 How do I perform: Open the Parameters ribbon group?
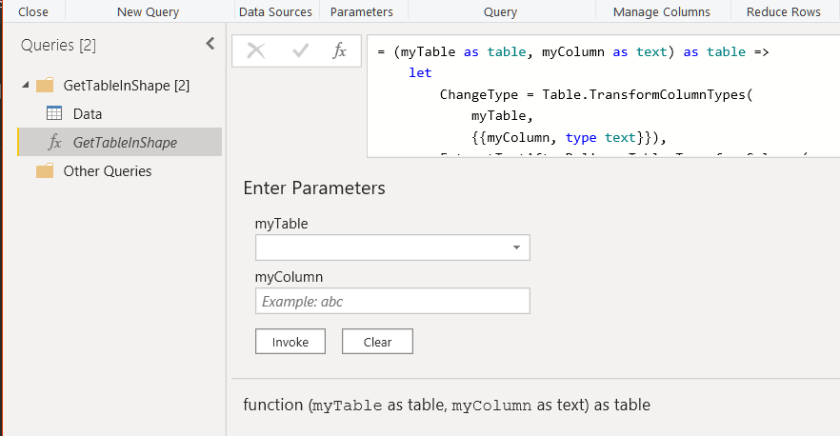(x=362, y=11)
